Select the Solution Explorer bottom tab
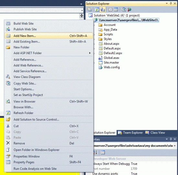The height and width of the screenshot is (175, 178). click(105, 133)
